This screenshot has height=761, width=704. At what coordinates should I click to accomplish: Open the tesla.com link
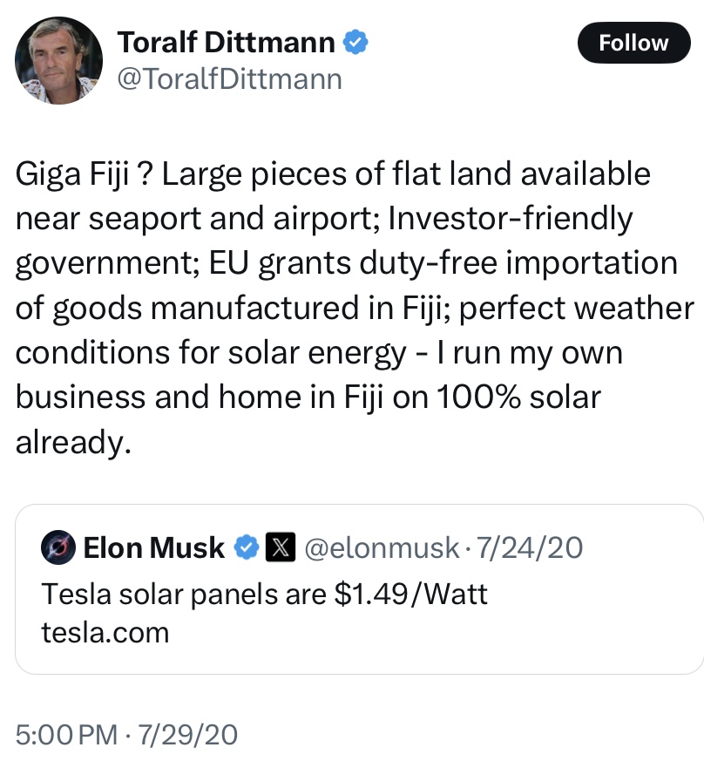pos(105,632)
